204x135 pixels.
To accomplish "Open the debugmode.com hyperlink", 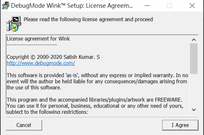I will (x=41, y=63).
